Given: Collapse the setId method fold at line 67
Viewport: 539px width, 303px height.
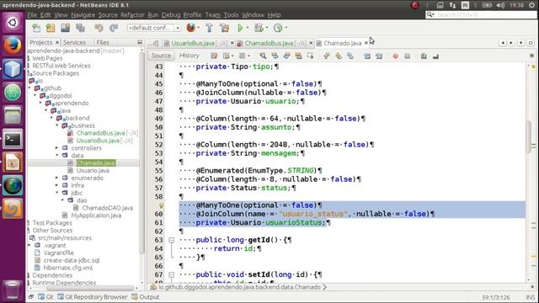Looking at the screenshot, I should pyautogui.click(x=171, y=275).
